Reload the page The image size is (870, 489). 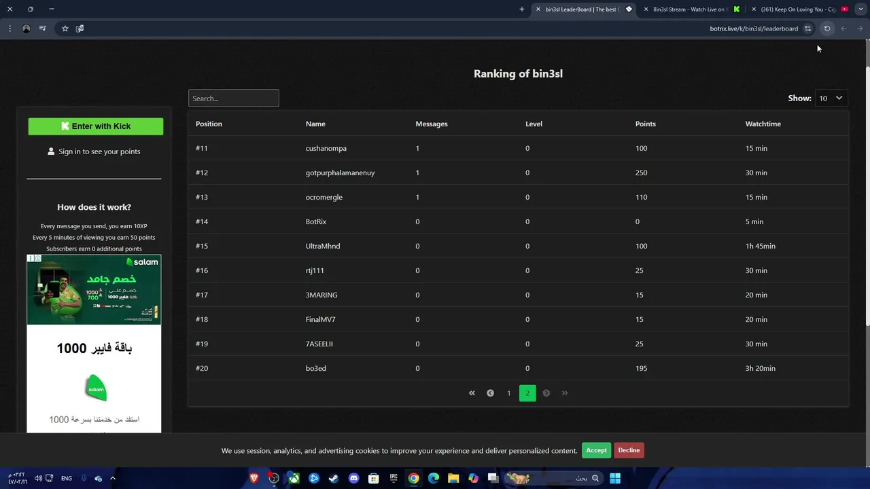827,29
